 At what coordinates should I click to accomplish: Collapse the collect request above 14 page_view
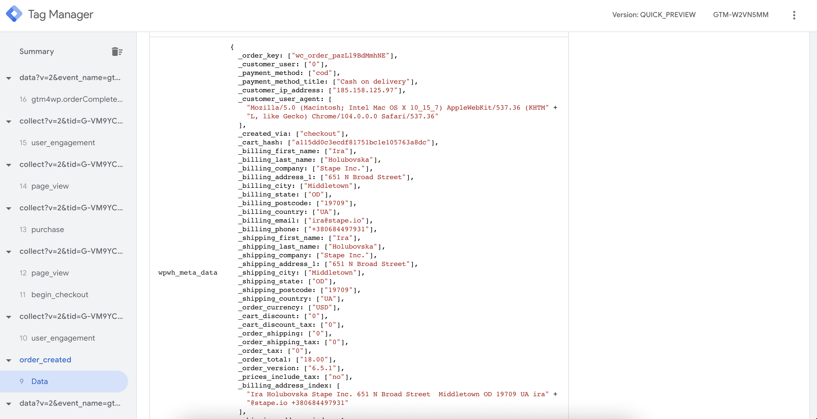9,165
